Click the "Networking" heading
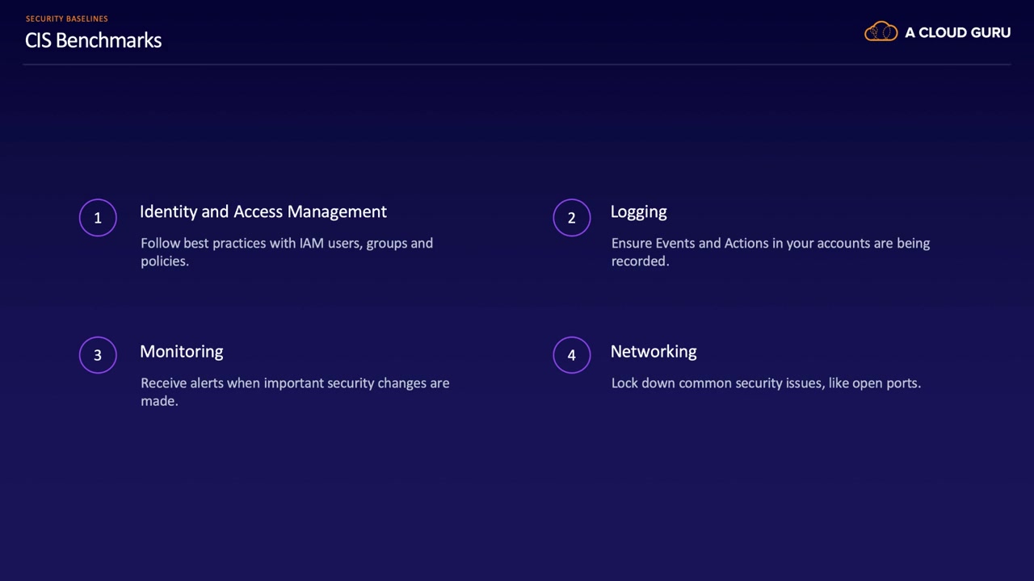This screenshot has height=581, width=1034. point(653,351)
